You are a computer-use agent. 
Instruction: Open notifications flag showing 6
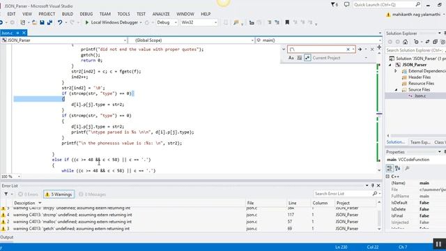coord(334,5)
